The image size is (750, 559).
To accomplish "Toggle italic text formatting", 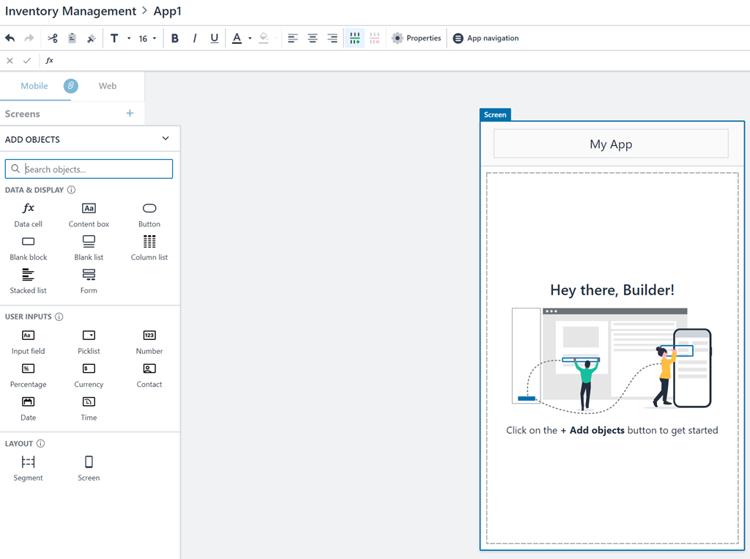I will click(x=194, y=38).
